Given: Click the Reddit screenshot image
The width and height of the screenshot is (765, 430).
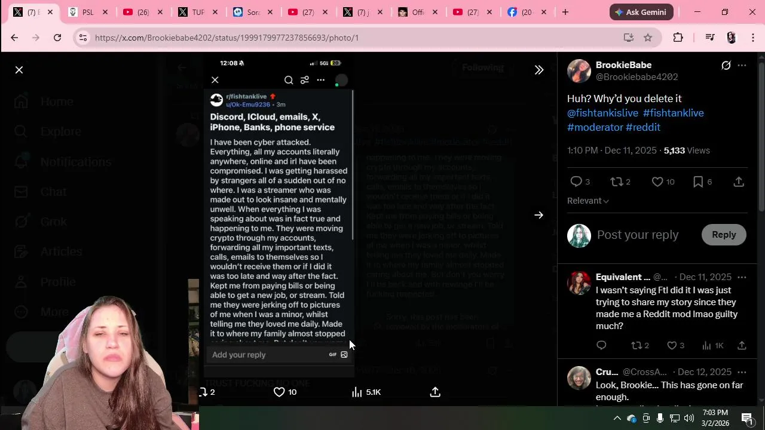Looking at the screenshot, I should pos(279,215).
